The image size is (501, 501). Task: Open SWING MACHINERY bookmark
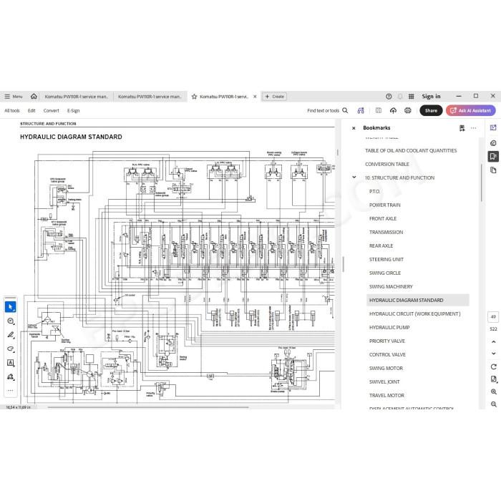click(391, 286)
